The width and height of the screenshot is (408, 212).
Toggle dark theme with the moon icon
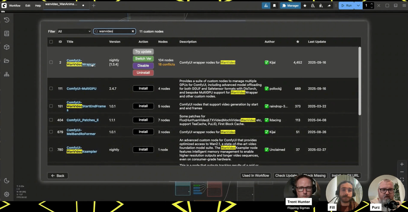(x=6, y=181)
